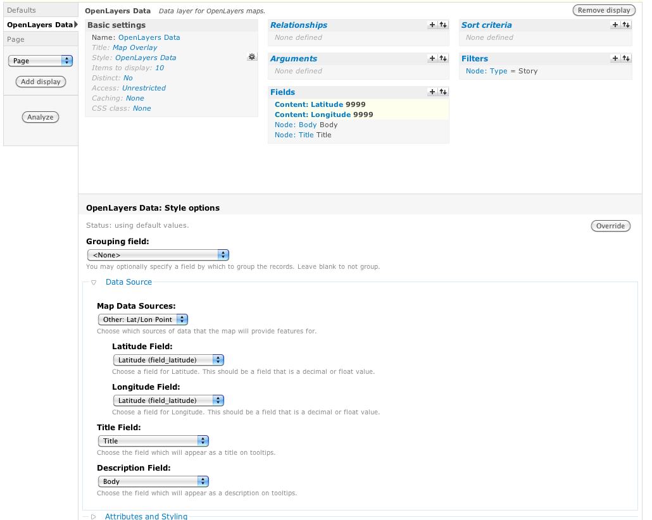Open the Map Data Sources dropdown
The width and height of the screenshot is (652, 520).
click(143, 319)
